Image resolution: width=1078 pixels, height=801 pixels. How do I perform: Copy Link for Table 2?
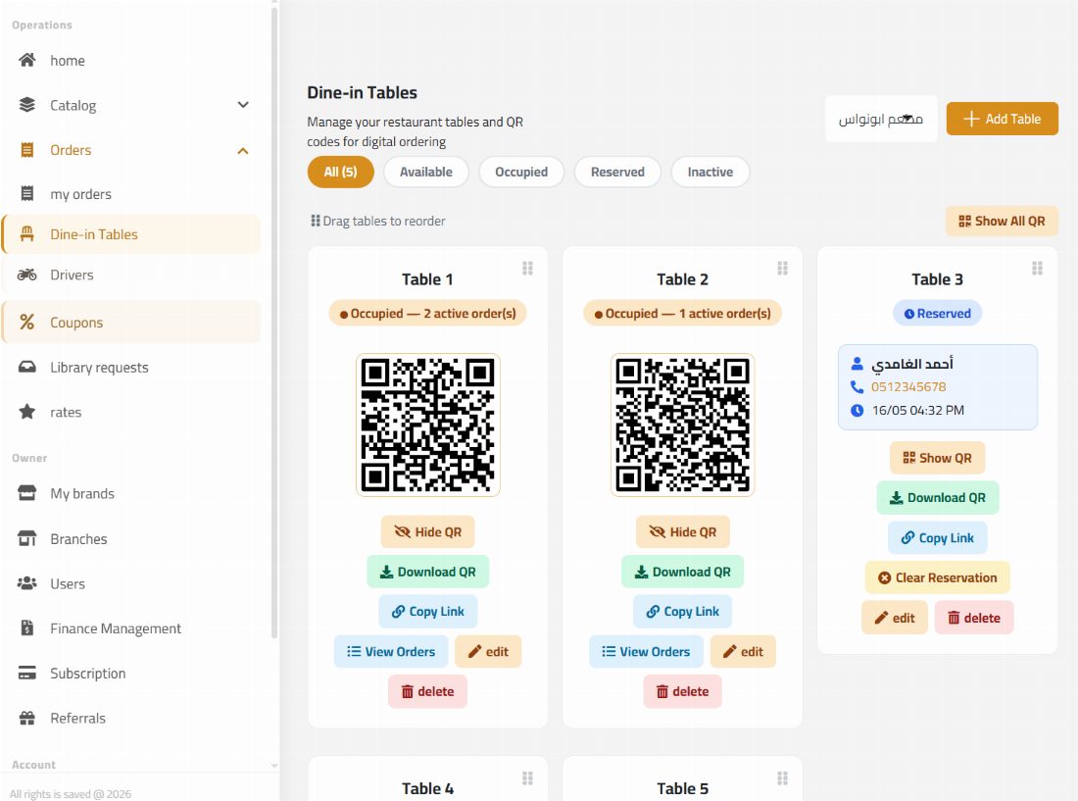pyautogui.click(x=683, y=611)
